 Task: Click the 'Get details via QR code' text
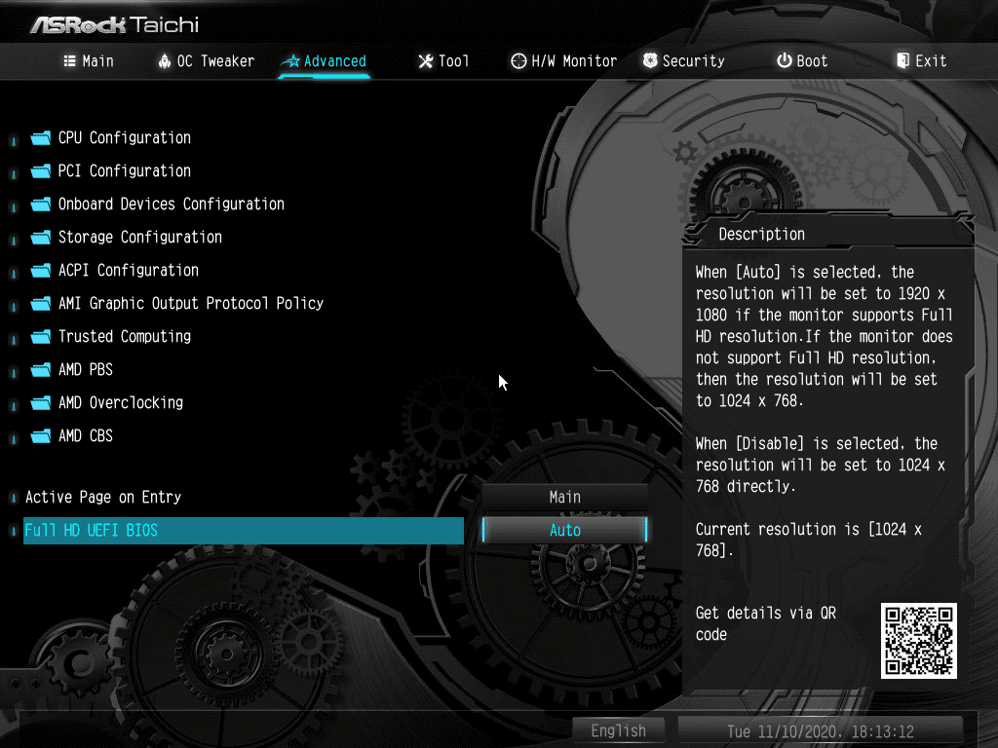tap(766, 623)
